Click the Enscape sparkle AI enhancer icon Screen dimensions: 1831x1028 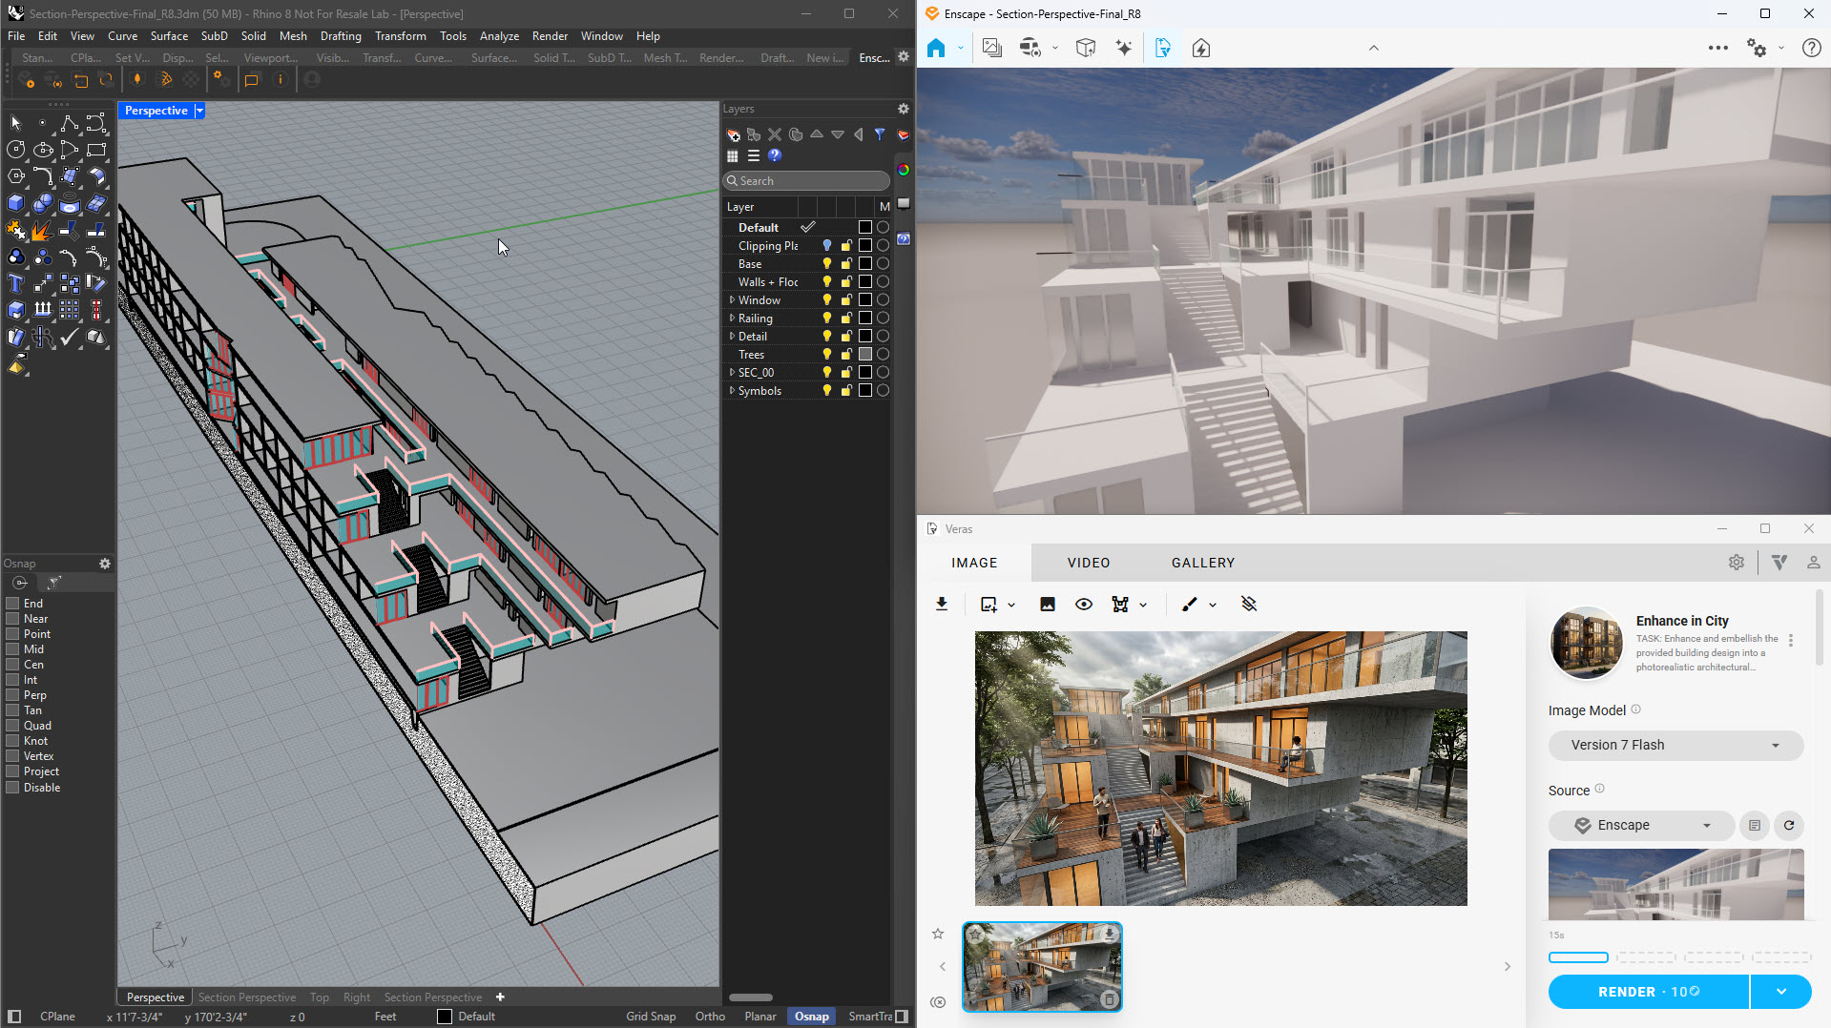(1124, 48)
